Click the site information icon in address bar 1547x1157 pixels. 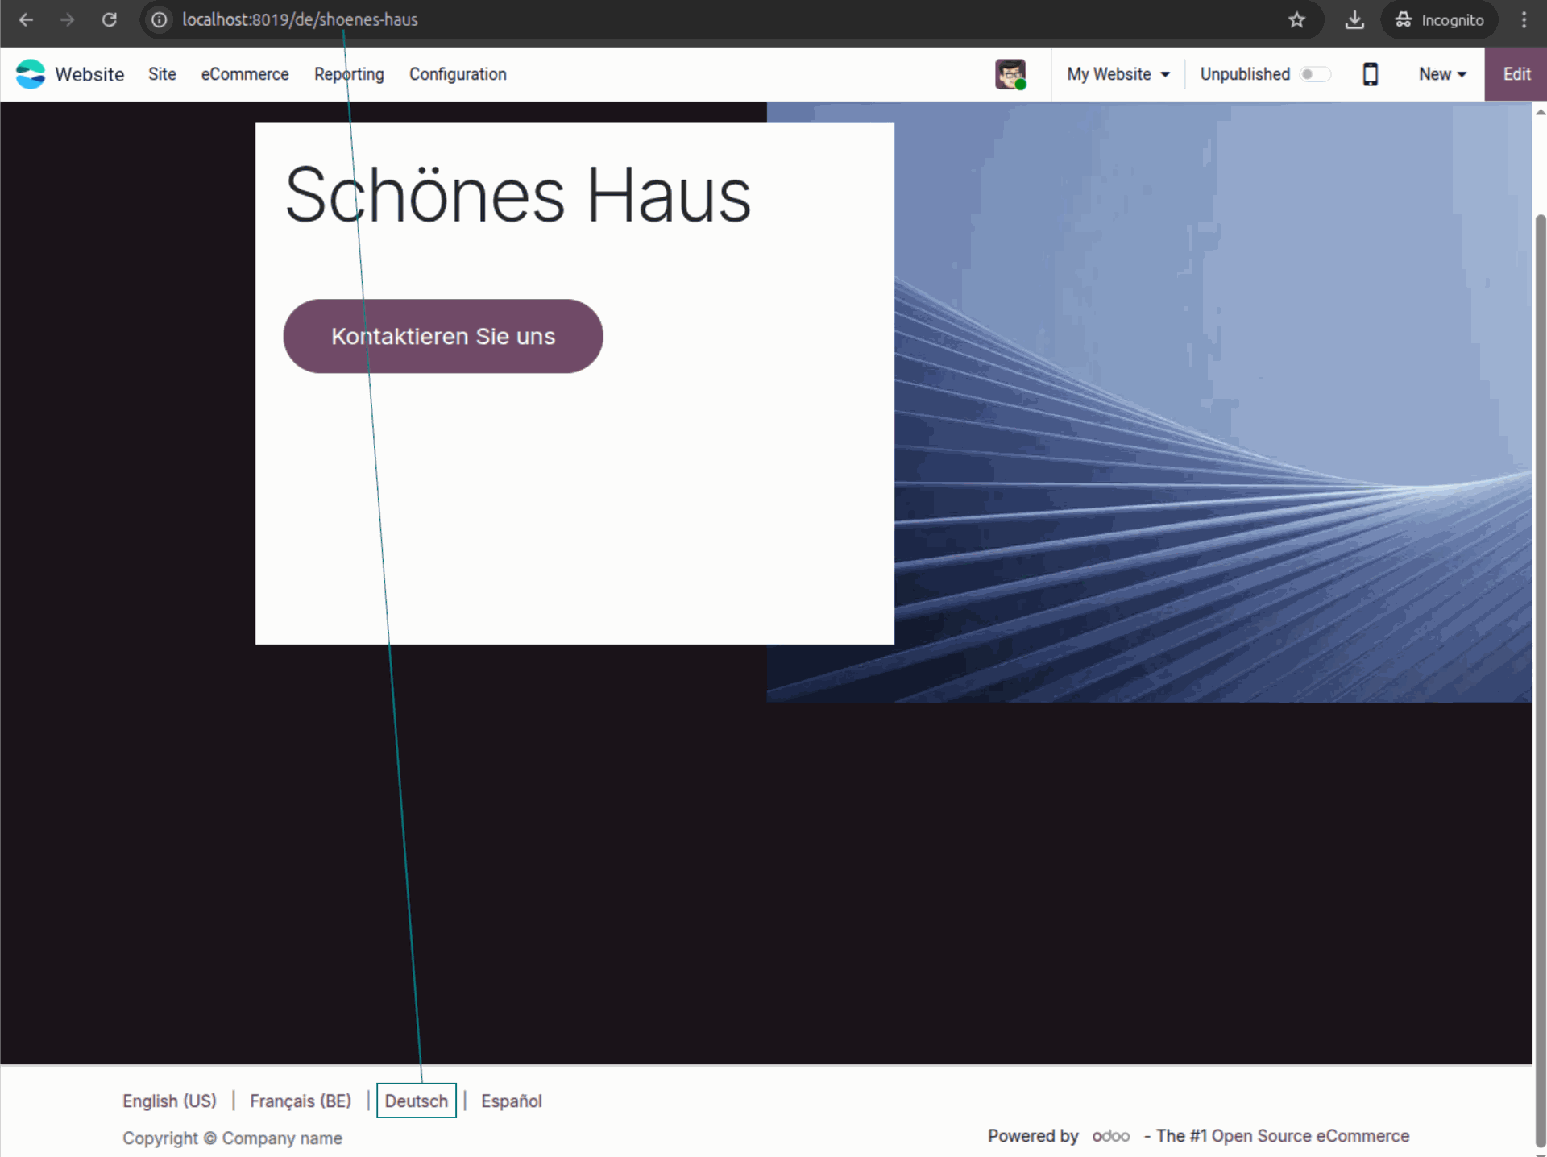(x=160, y=19)
